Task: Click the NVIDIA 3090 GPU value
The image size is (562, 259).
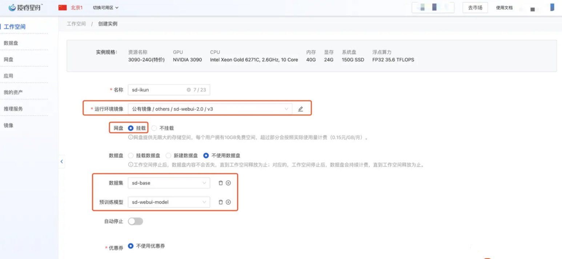Action: coord(187,60)
